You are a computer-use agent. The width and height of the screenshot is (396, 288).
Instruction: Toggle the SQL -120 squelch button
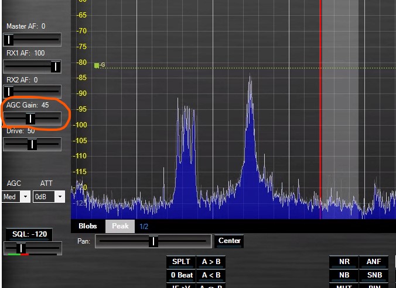(29, 234)
